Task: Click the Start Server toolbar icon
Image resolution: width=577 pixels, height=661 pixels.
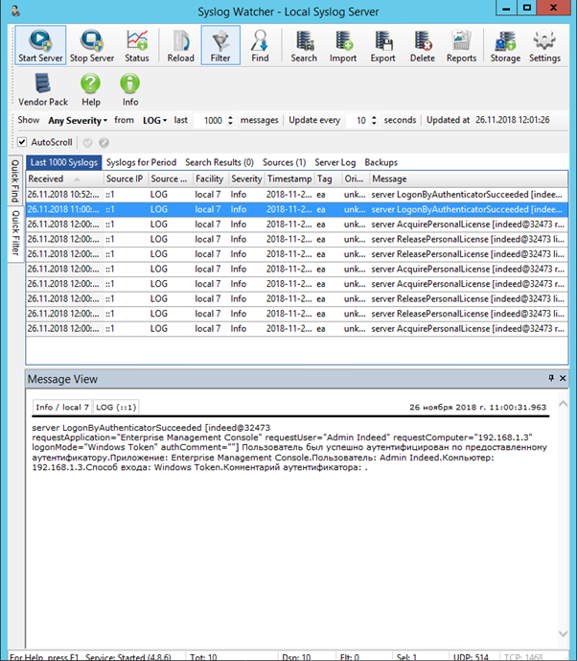Action: click(40, 45)
